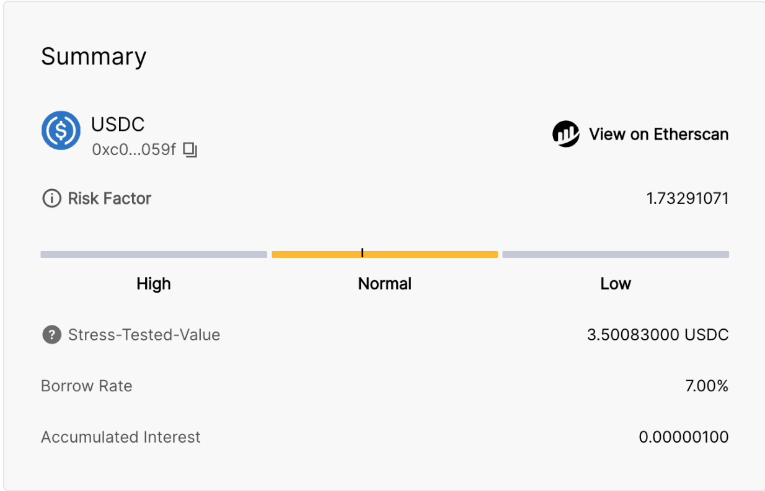The width and height of the screenshot is (765, 491).
Task: Click the gray Low risk bar segment
Action: tap(616, 254)
